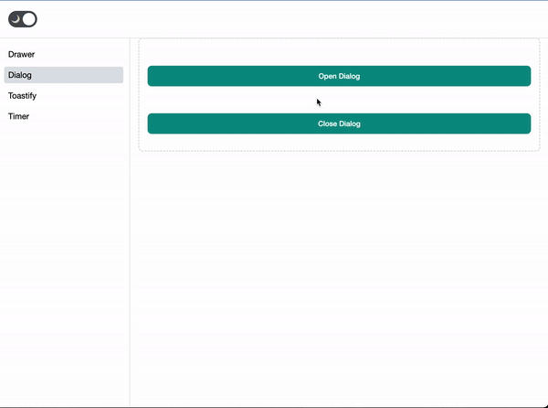Select Dialog in the sidebar

[64, 75]
